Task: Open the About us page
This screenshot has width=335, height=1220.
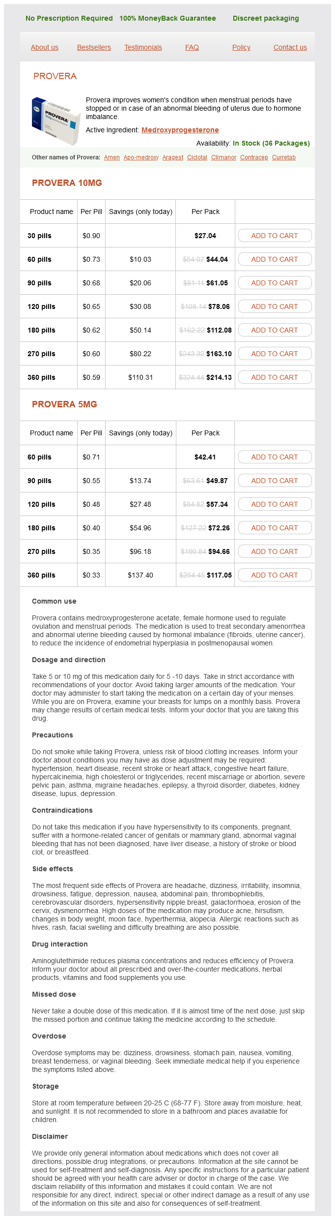Action: coord(45,47)
